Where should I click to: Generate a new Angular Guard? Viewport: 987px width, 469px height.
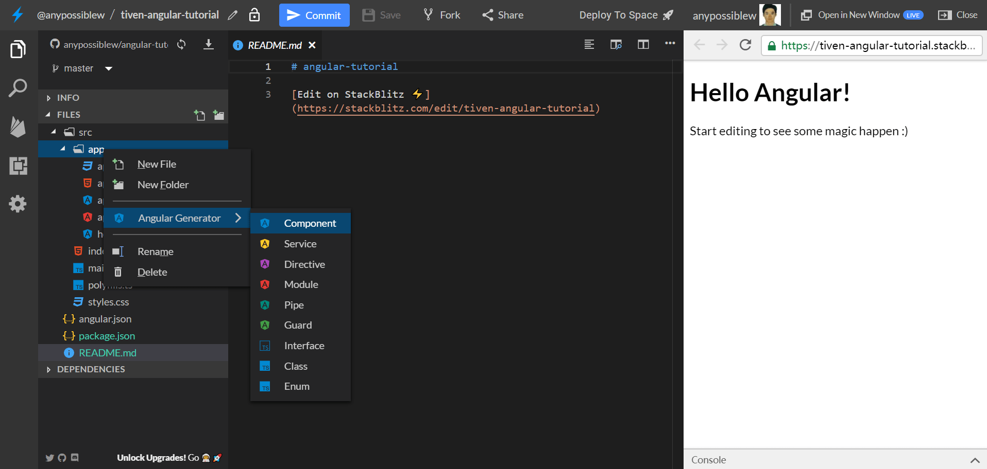(300, 325)
